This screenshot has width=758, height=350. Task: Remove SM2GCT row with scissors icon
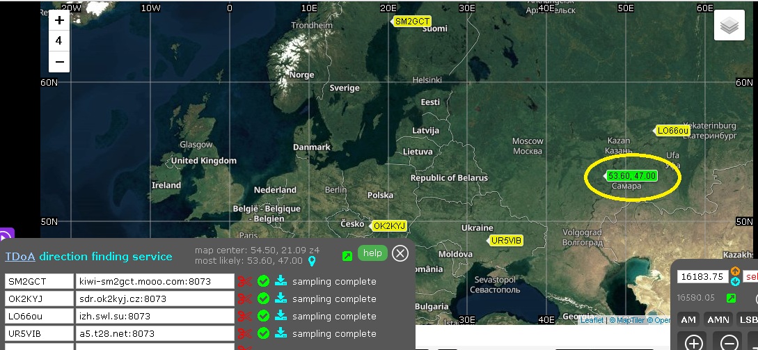pyautogui.click(x=245, y=281)
